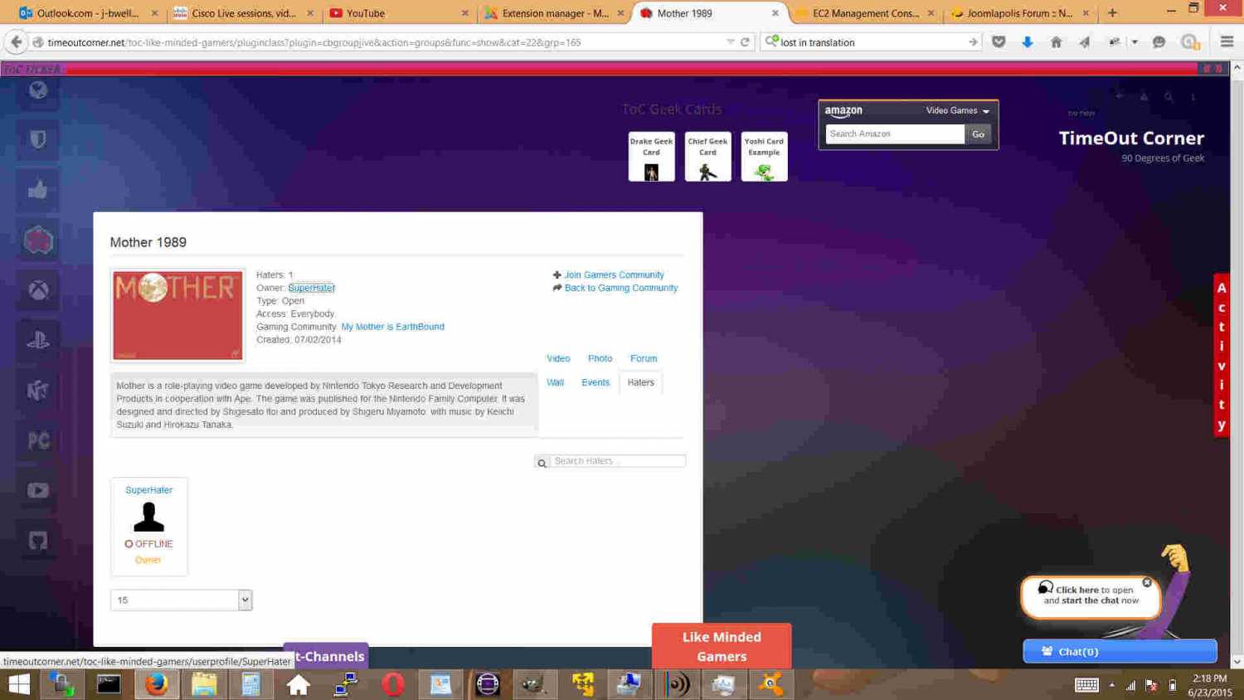Click in the Search Haters field
This screenshot has height=700, width=1244.
click(x=618, y=461)
